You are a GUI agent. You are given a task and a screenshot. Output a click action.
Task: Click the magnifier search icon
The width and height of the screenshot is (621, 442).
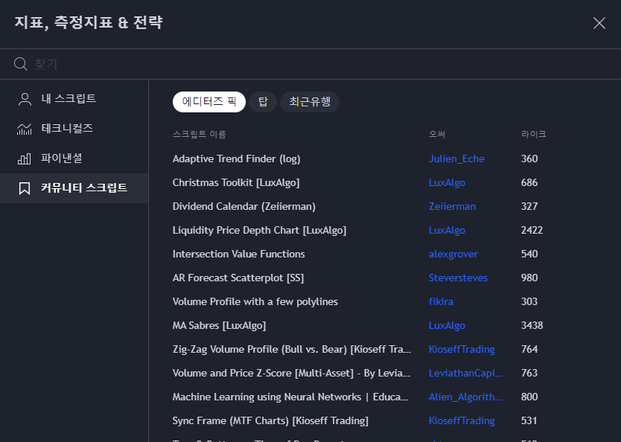(x=21, y=64)
